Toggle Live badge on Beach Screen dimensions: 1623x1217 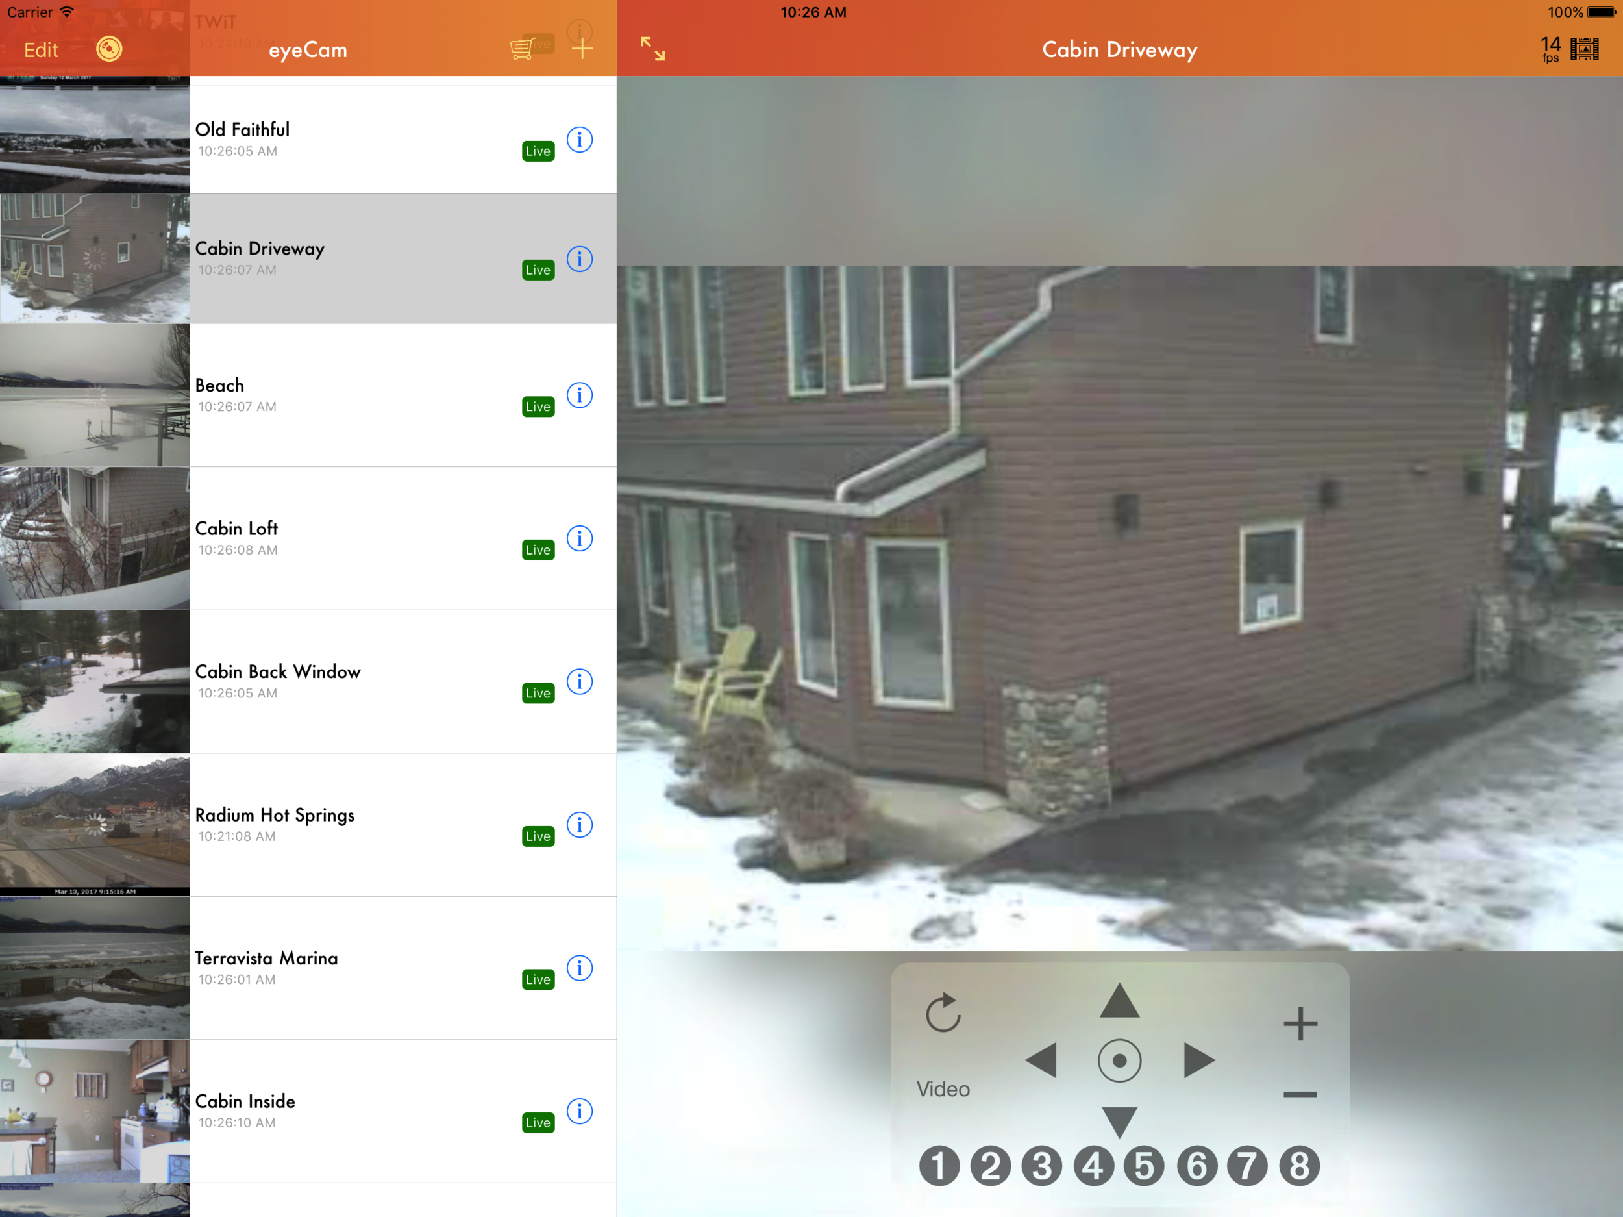(x=538, y=407)
